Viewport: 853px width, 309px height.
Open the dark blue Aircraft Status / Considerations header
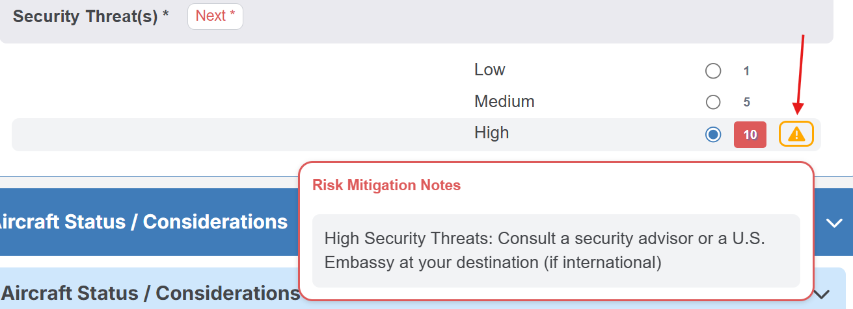pyautogui.click(x=143, y=222)
